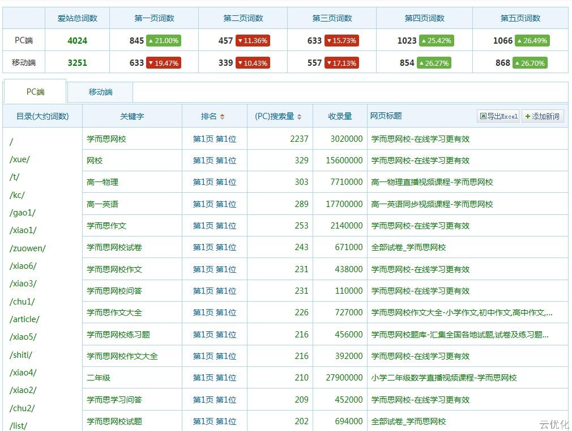Open the 学而思作文大全 keyword link
This screenshot has height=431, width=572.
click(x=114, y=312)
